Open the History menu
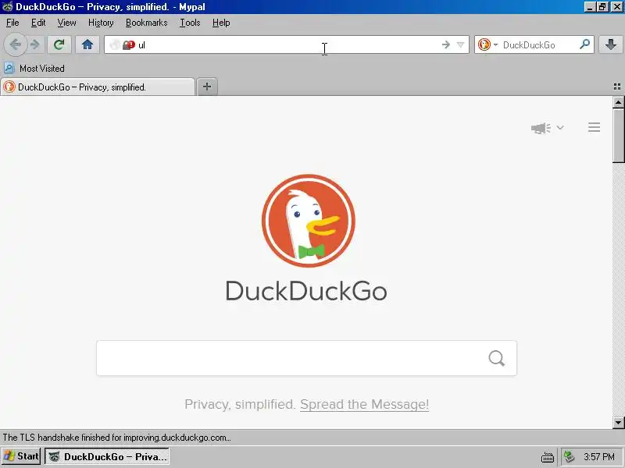 [101, 23]
